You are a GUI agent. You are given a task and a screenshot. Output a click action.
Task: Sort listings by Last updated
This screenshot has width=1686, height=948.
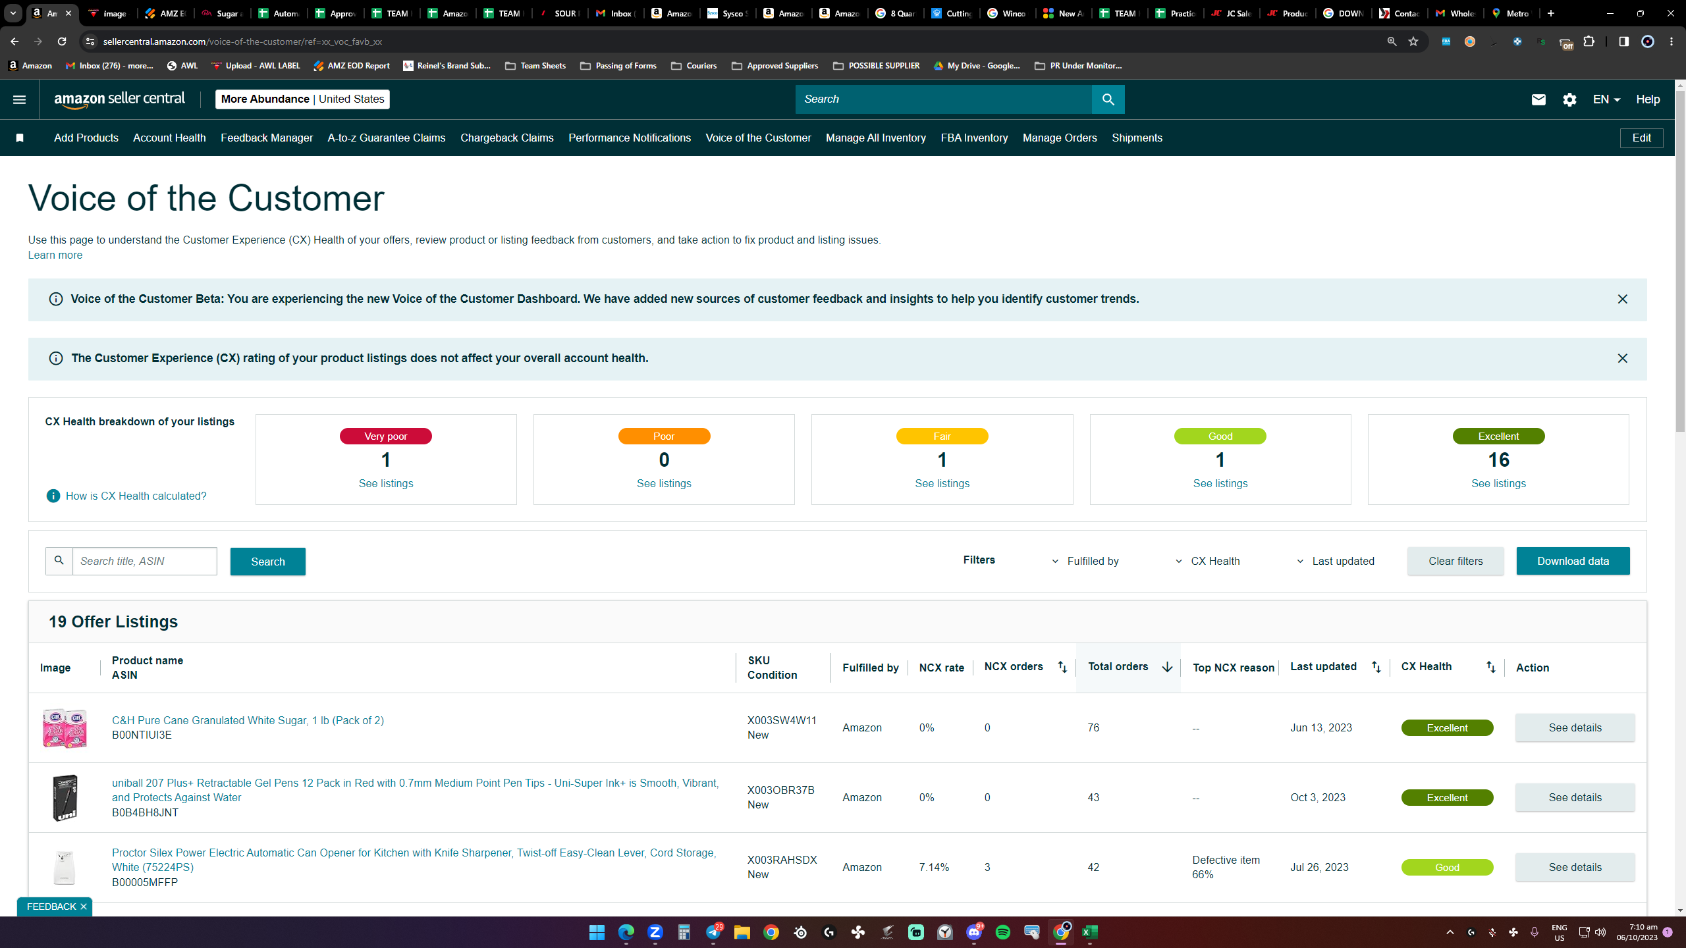(1376, 667)
